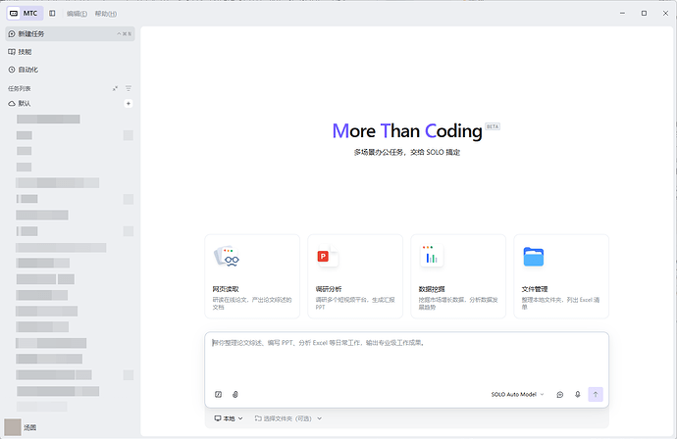Collapse all groups icon beside 任务列表
The height and width of the screenshot is (439, 677).
coord(115,88)
